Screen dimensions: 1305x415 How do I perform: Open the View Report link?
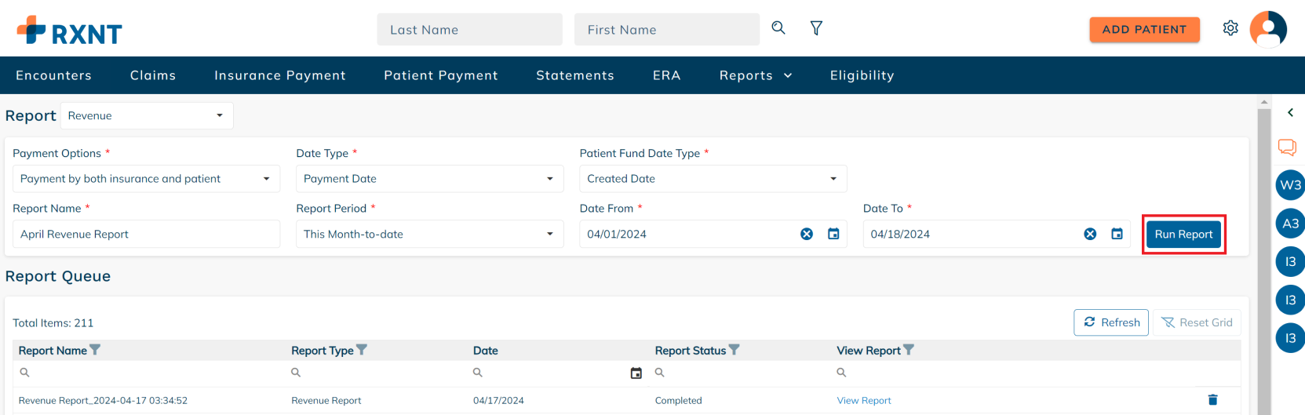pyautogui.click(x=864, y=400)
